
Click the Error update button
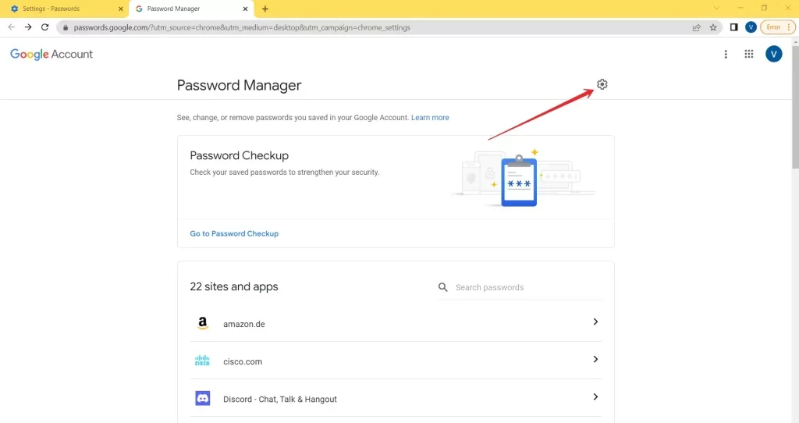click(x=778, y=27)
